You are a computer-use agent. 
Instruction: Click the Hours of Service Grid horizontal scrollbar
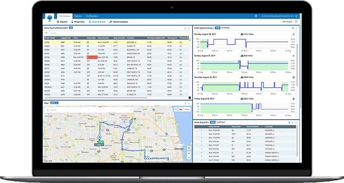(95, 98)
